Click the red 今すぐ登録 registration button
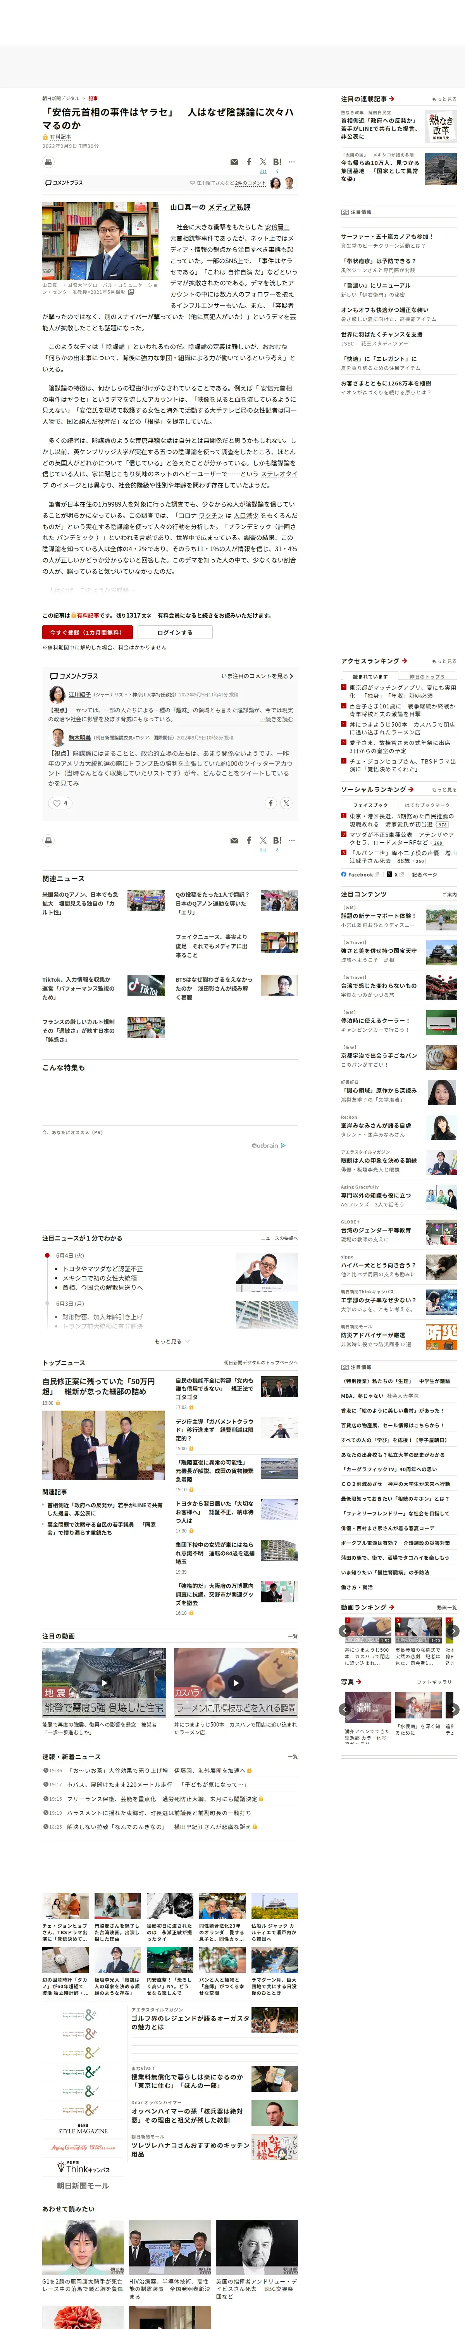 (88, 632)
